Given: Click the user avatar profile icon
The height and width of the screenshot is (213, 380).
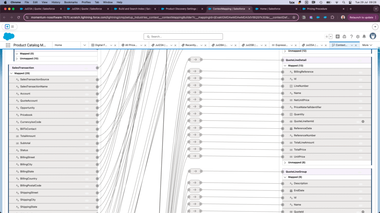Looking at the screenshot, I should (x=372, y=36).
